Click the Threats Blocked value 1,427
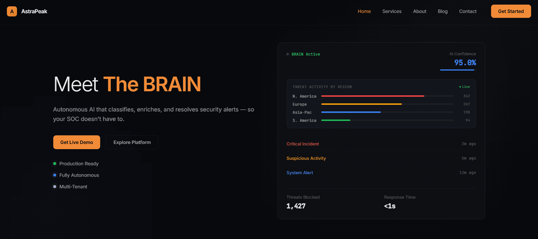538x239 pixels. [296, 206]
